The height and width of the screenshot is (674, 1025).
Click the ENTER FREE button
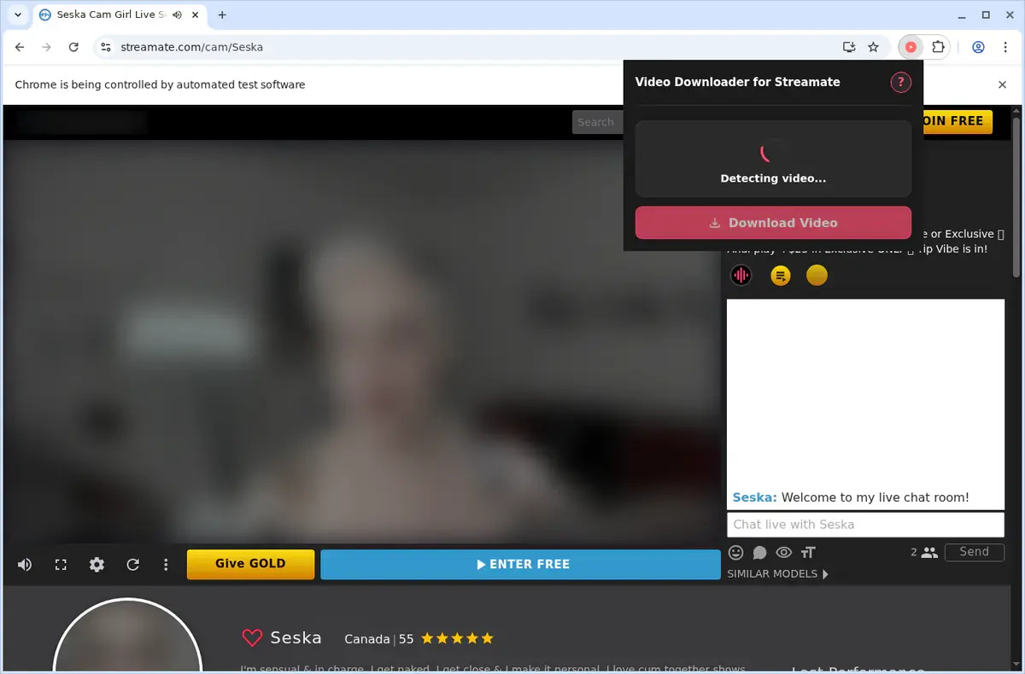click(x=520, y=564)
